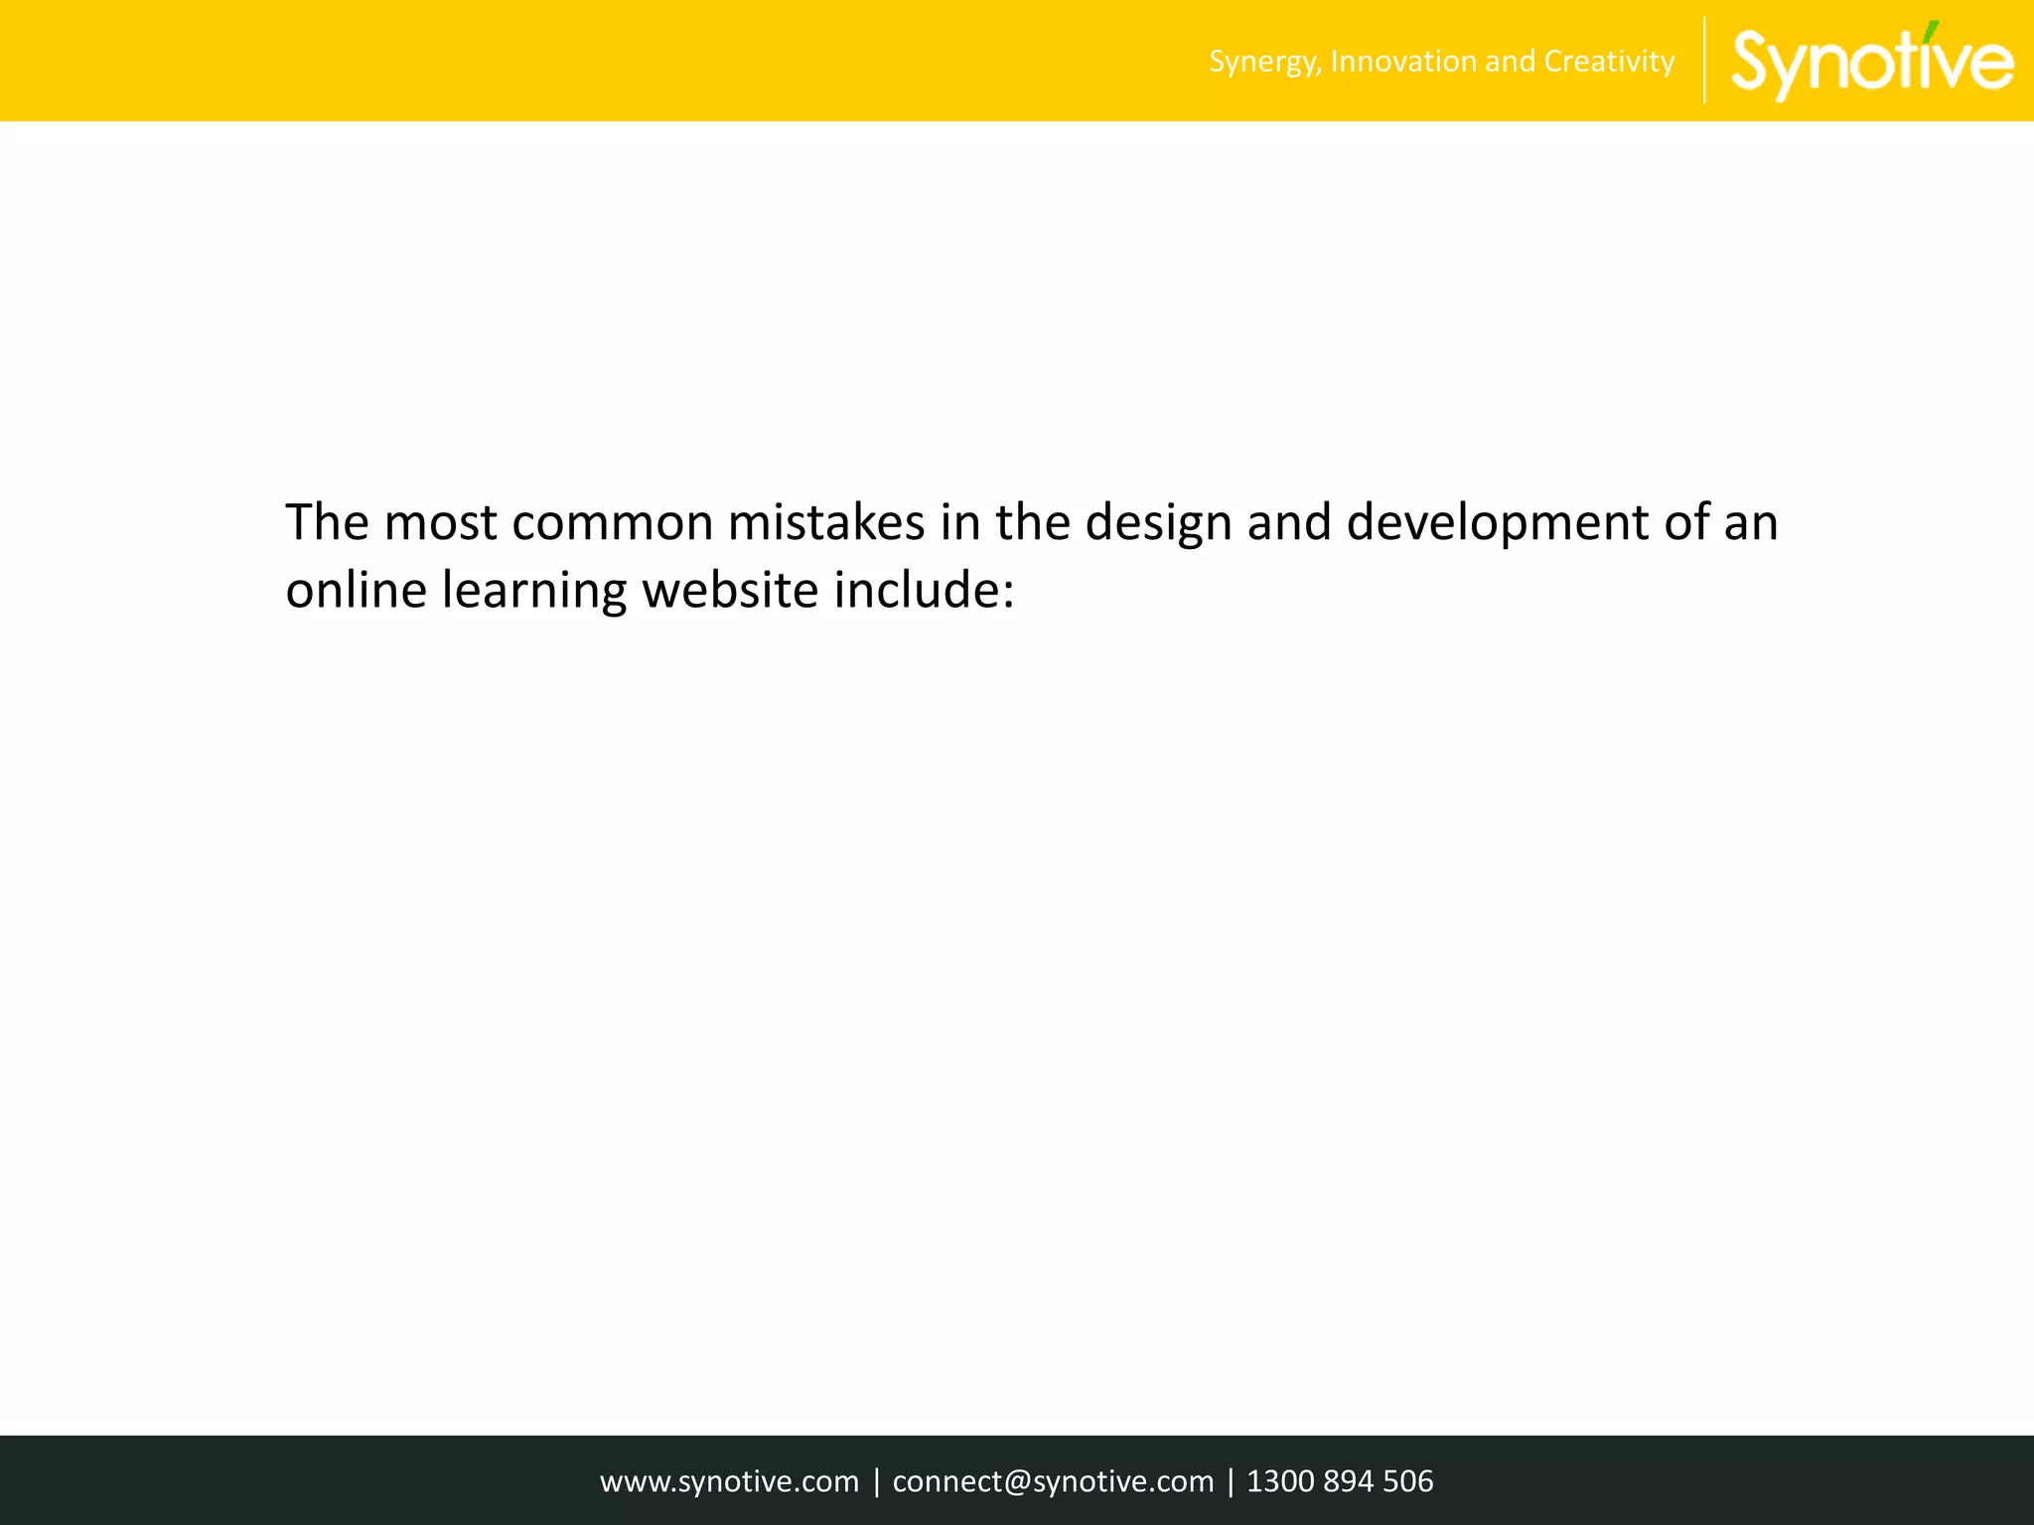
Task: Click the phone number 1300 894 506
Action: point(1340,1481)
